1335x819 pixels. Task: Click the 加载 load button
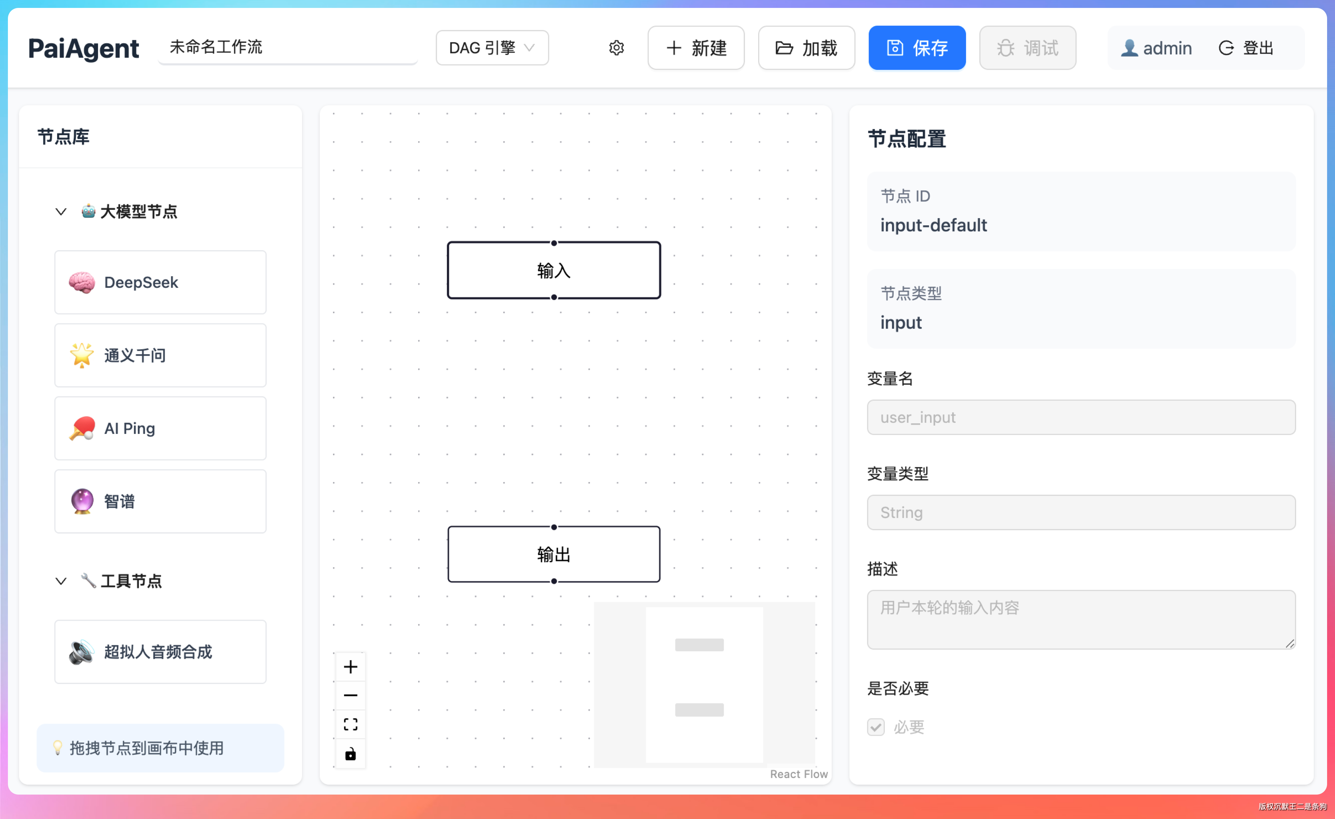coord(806,48)
